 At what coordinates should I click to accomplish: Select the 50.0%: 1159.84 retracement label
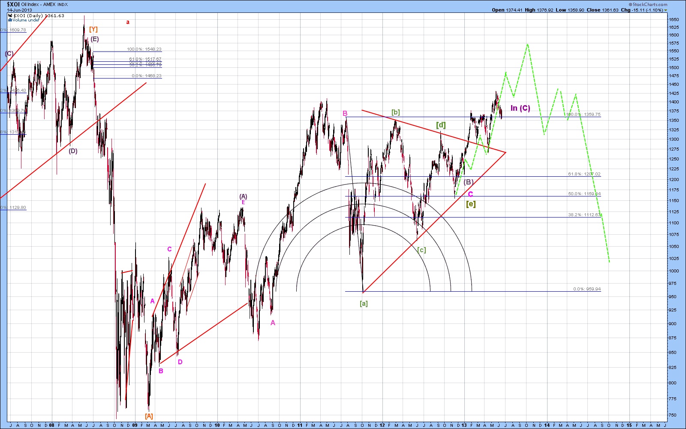584,194
